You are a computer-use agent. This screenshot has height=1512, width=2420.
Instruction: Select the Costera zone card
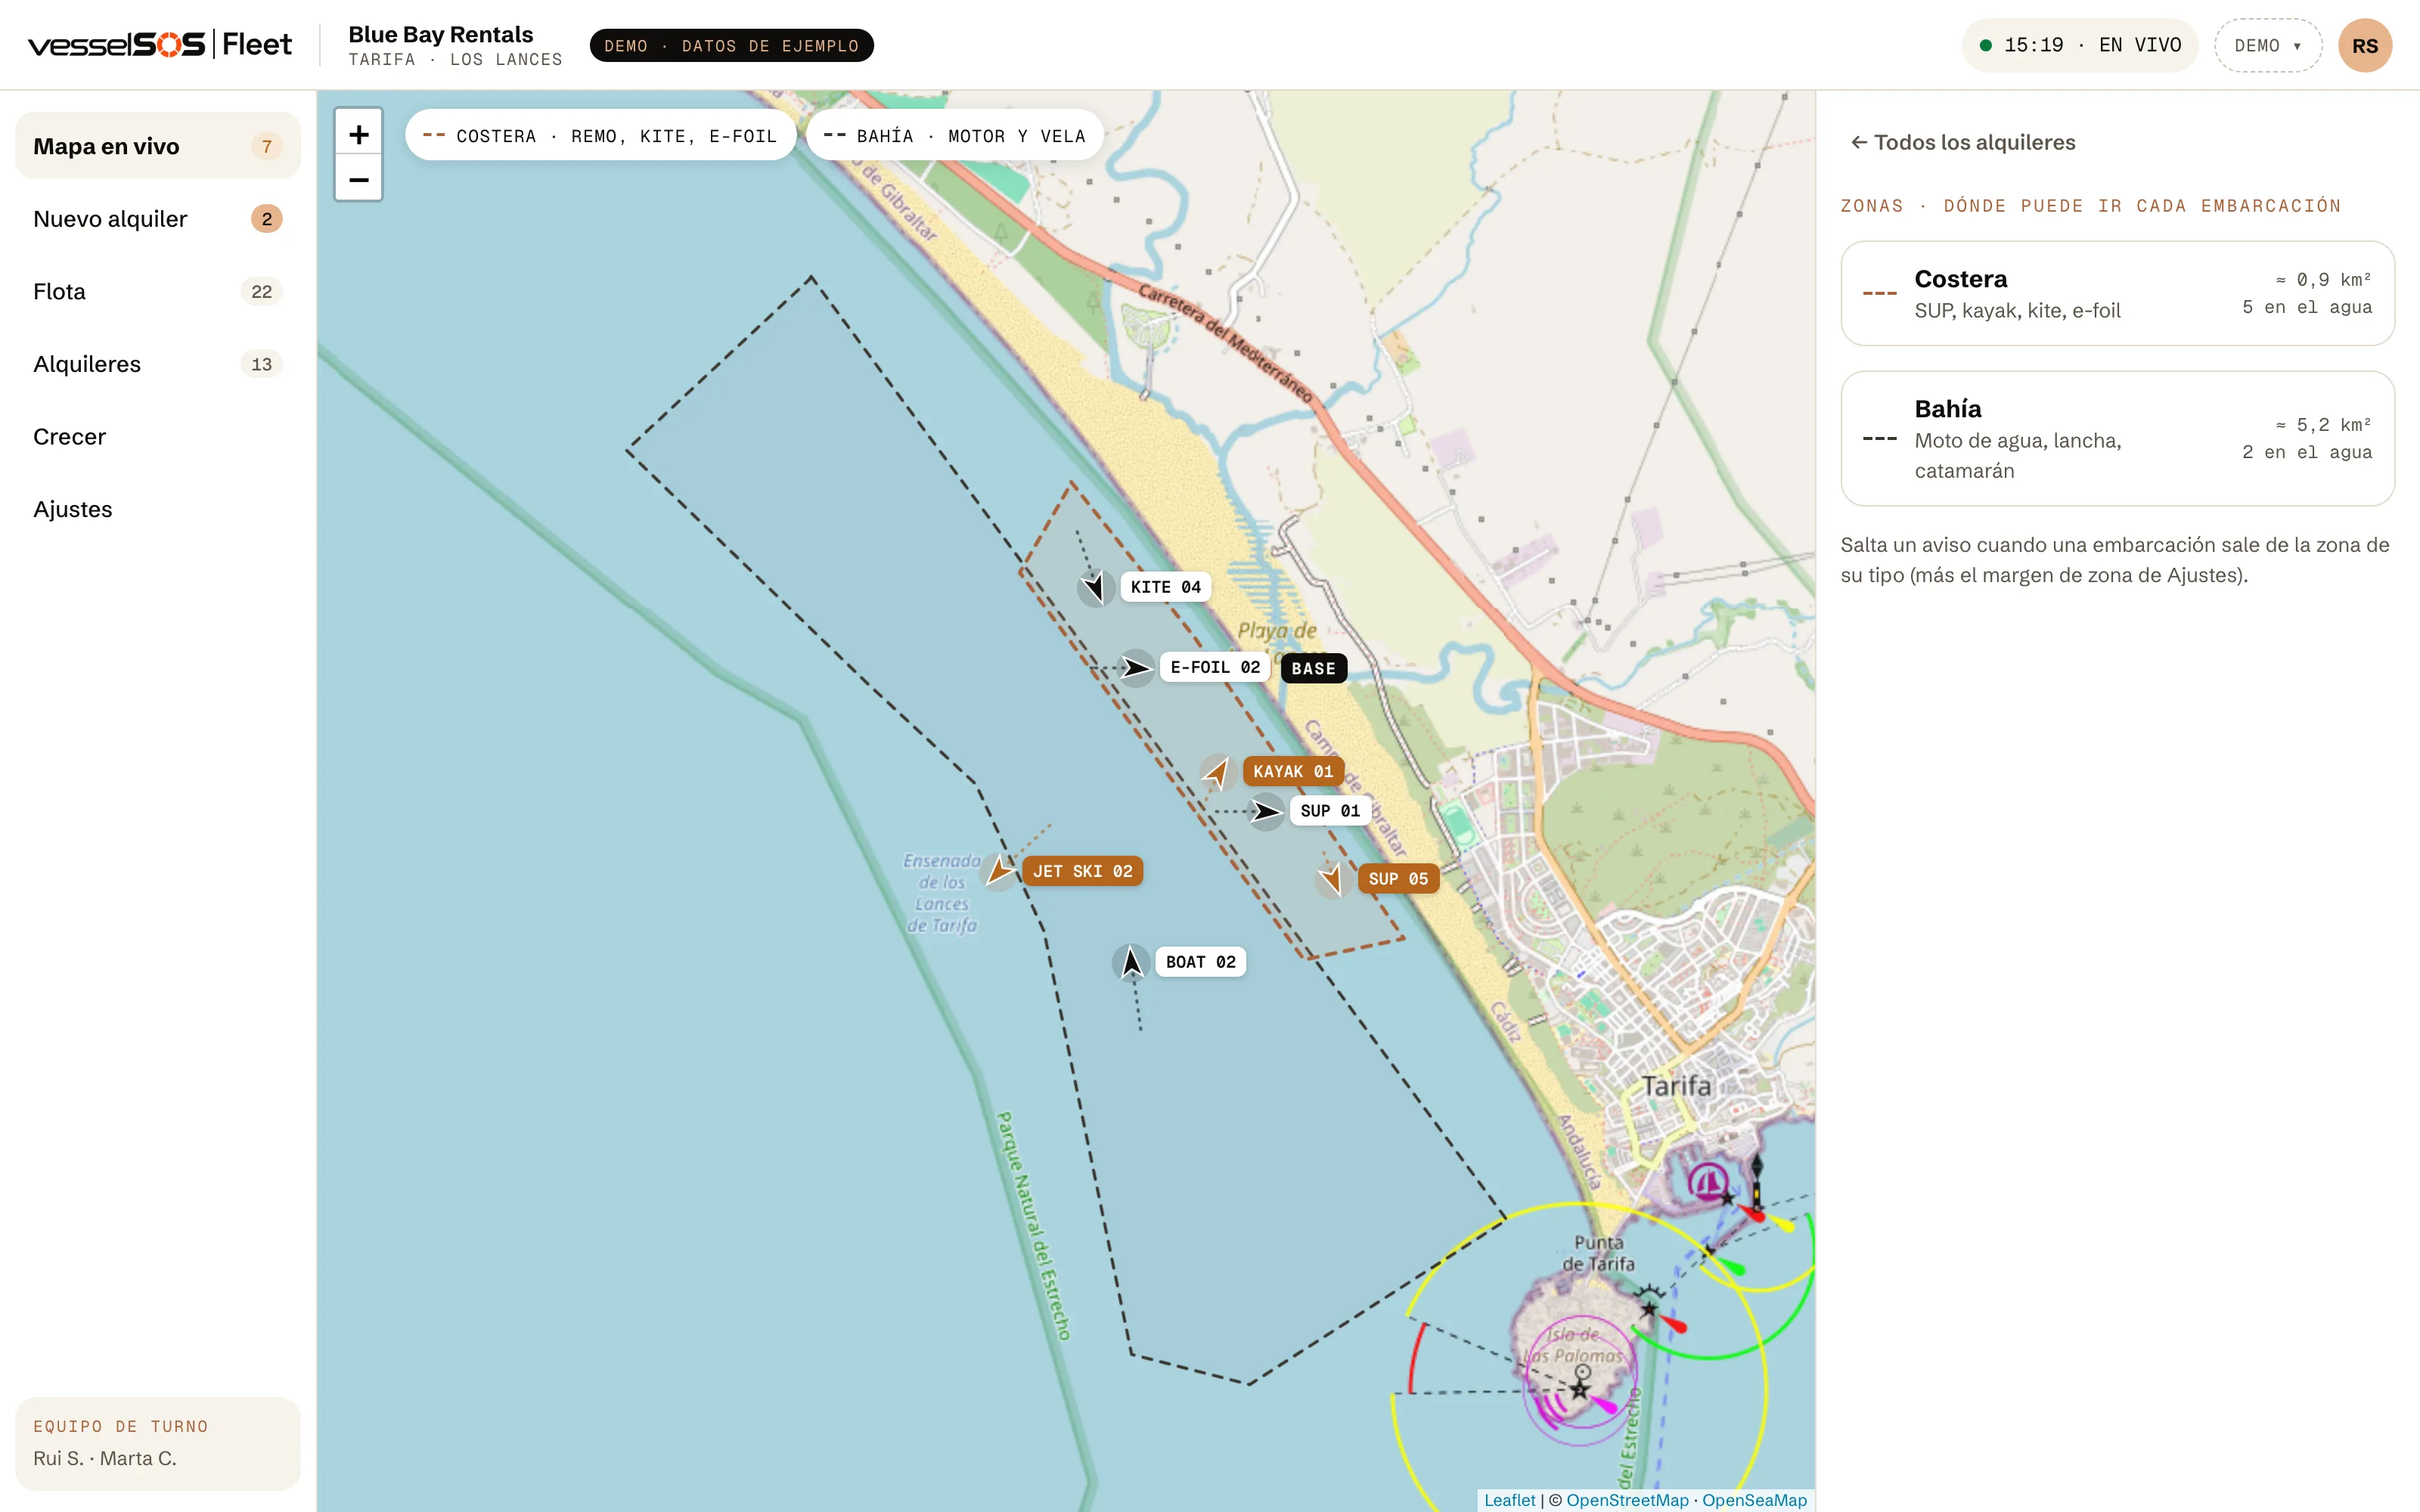click(x=2117, y=293)
